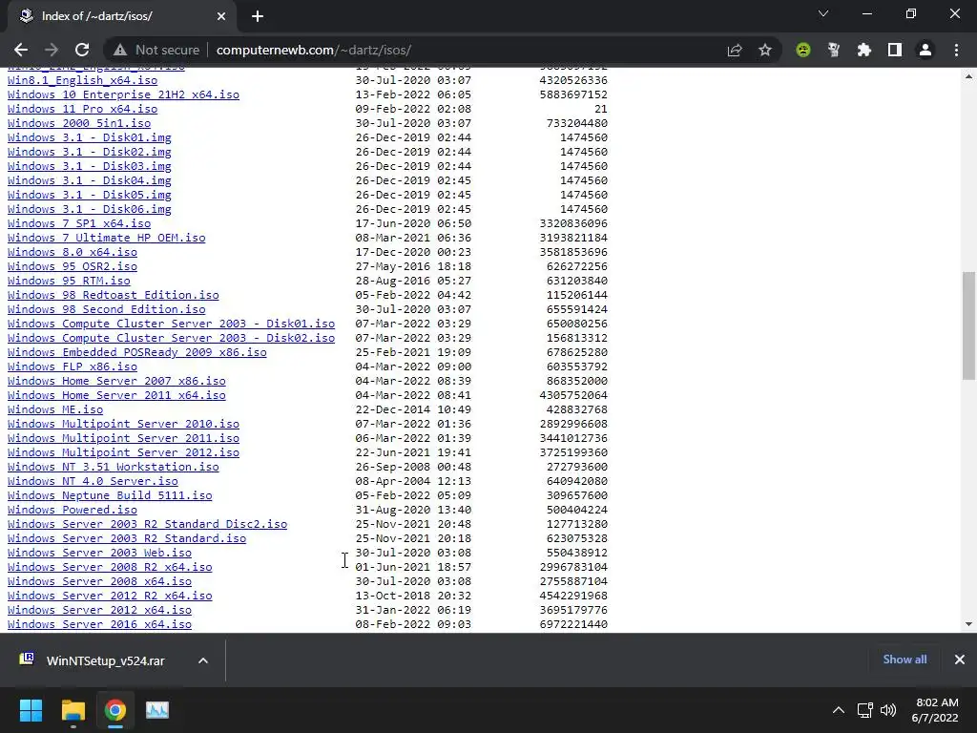Click the extension icon beside puzzle piece
Image resolution: width=977 pixels, height=733 pixels.
834,50
